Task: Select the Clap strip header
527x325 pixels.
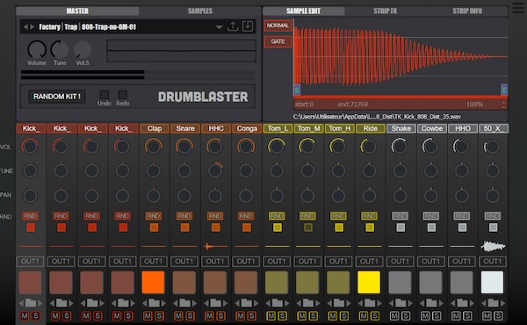Action: coord(155,128)
